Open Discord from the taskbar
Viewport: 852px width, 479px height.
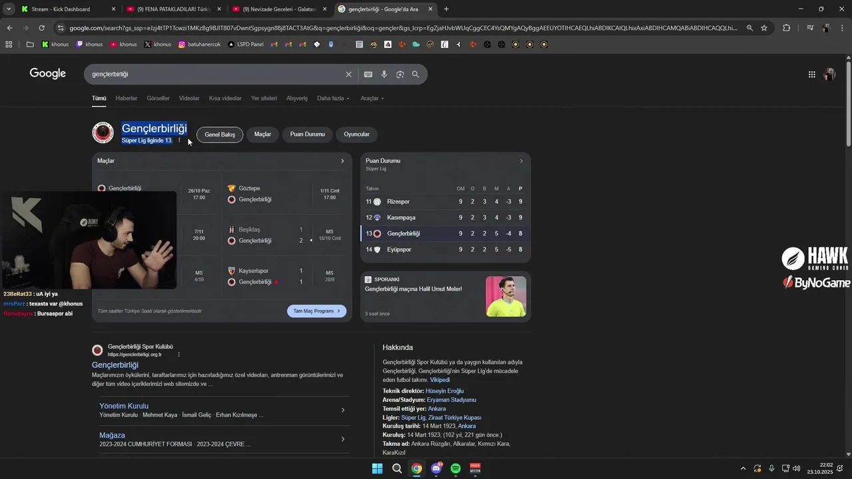tap(436, 468)
